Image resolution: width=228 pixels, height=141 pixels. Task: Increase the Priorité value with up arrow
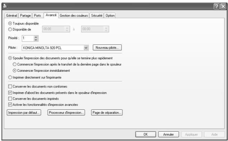click(x=36, y=37)
